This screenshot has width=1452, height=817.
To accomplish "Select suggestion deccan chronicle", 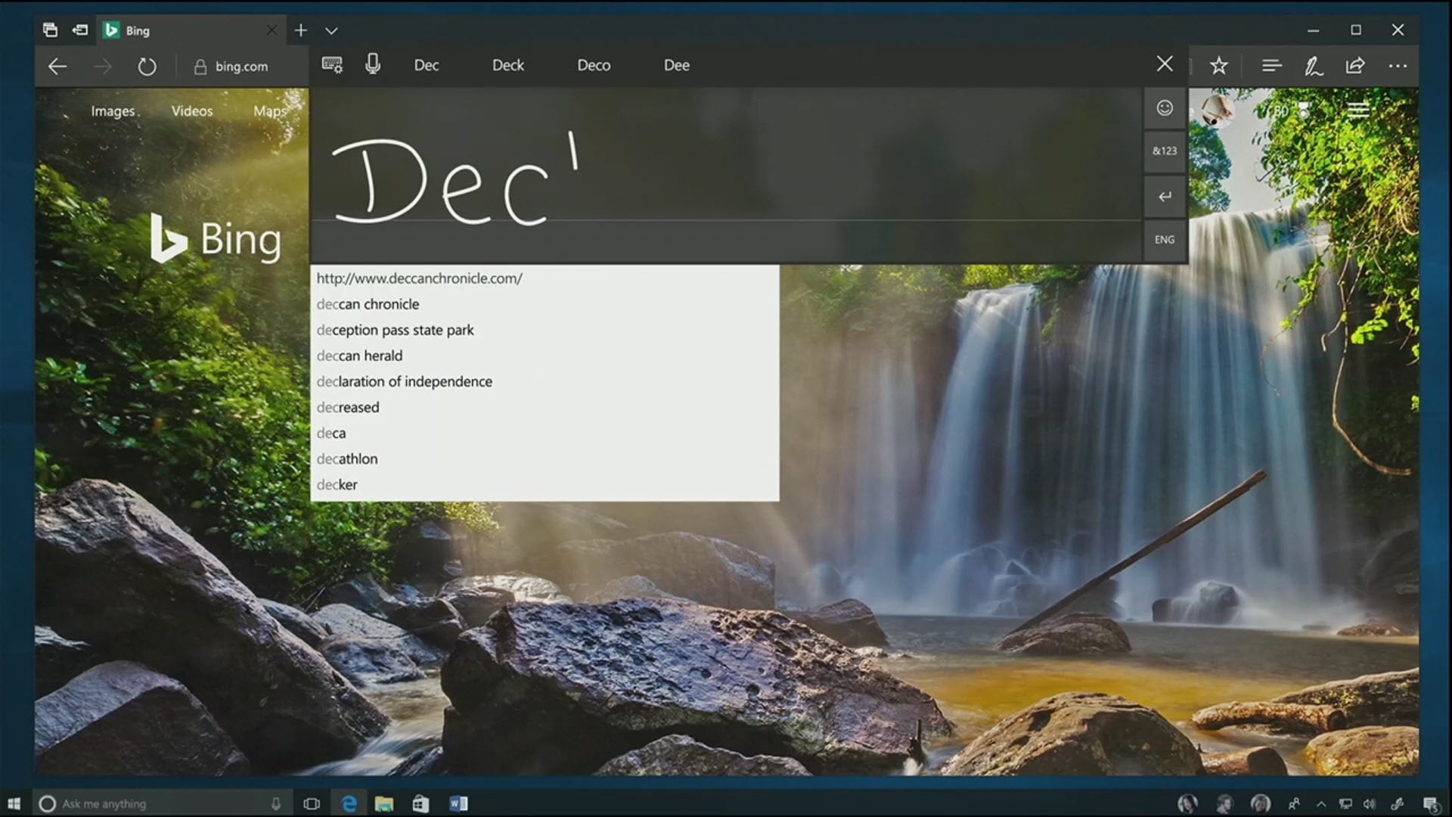I will click(x=544, y=304).
